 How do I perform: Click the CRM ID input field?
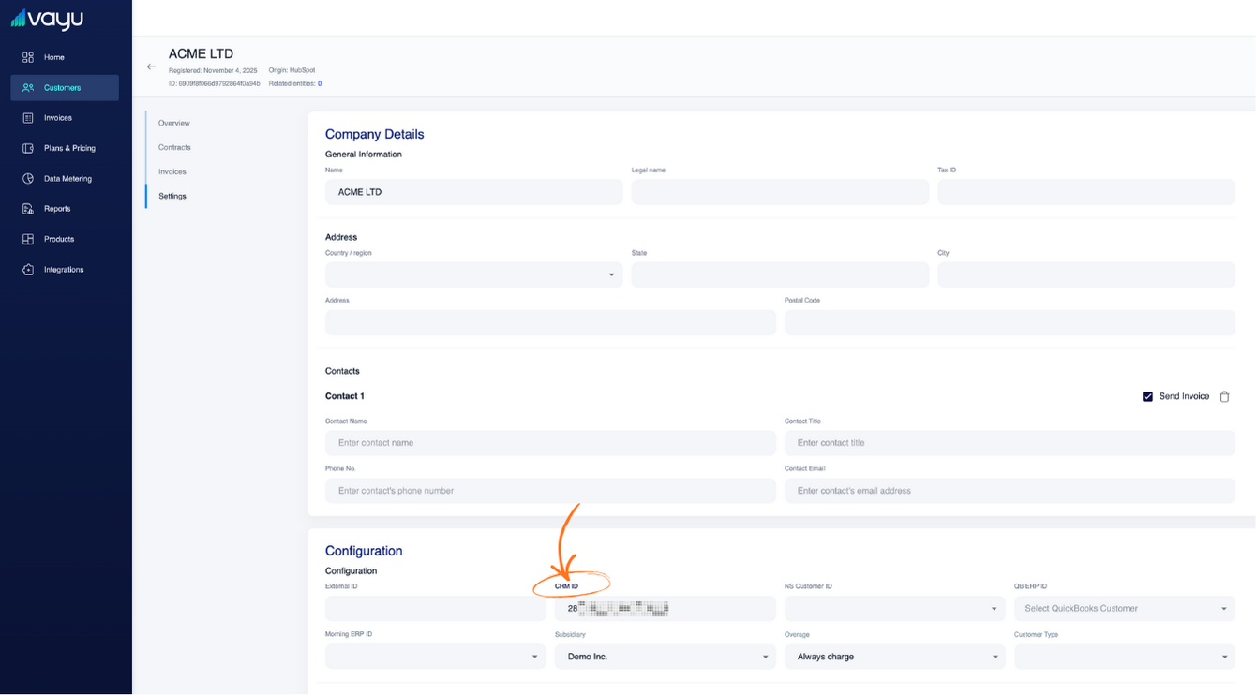[x=665, y=608]
